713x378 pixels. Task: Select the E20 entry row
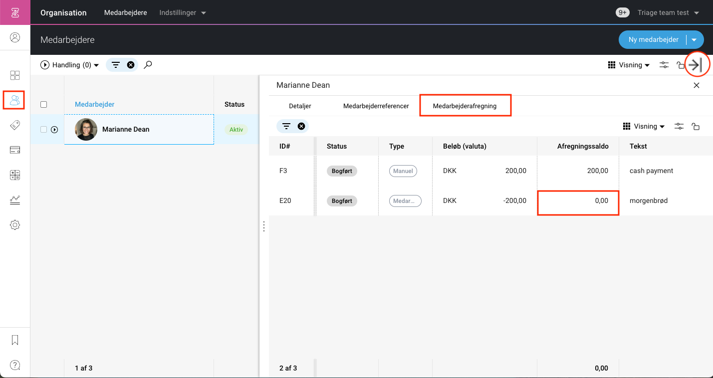tap(491, 200)
